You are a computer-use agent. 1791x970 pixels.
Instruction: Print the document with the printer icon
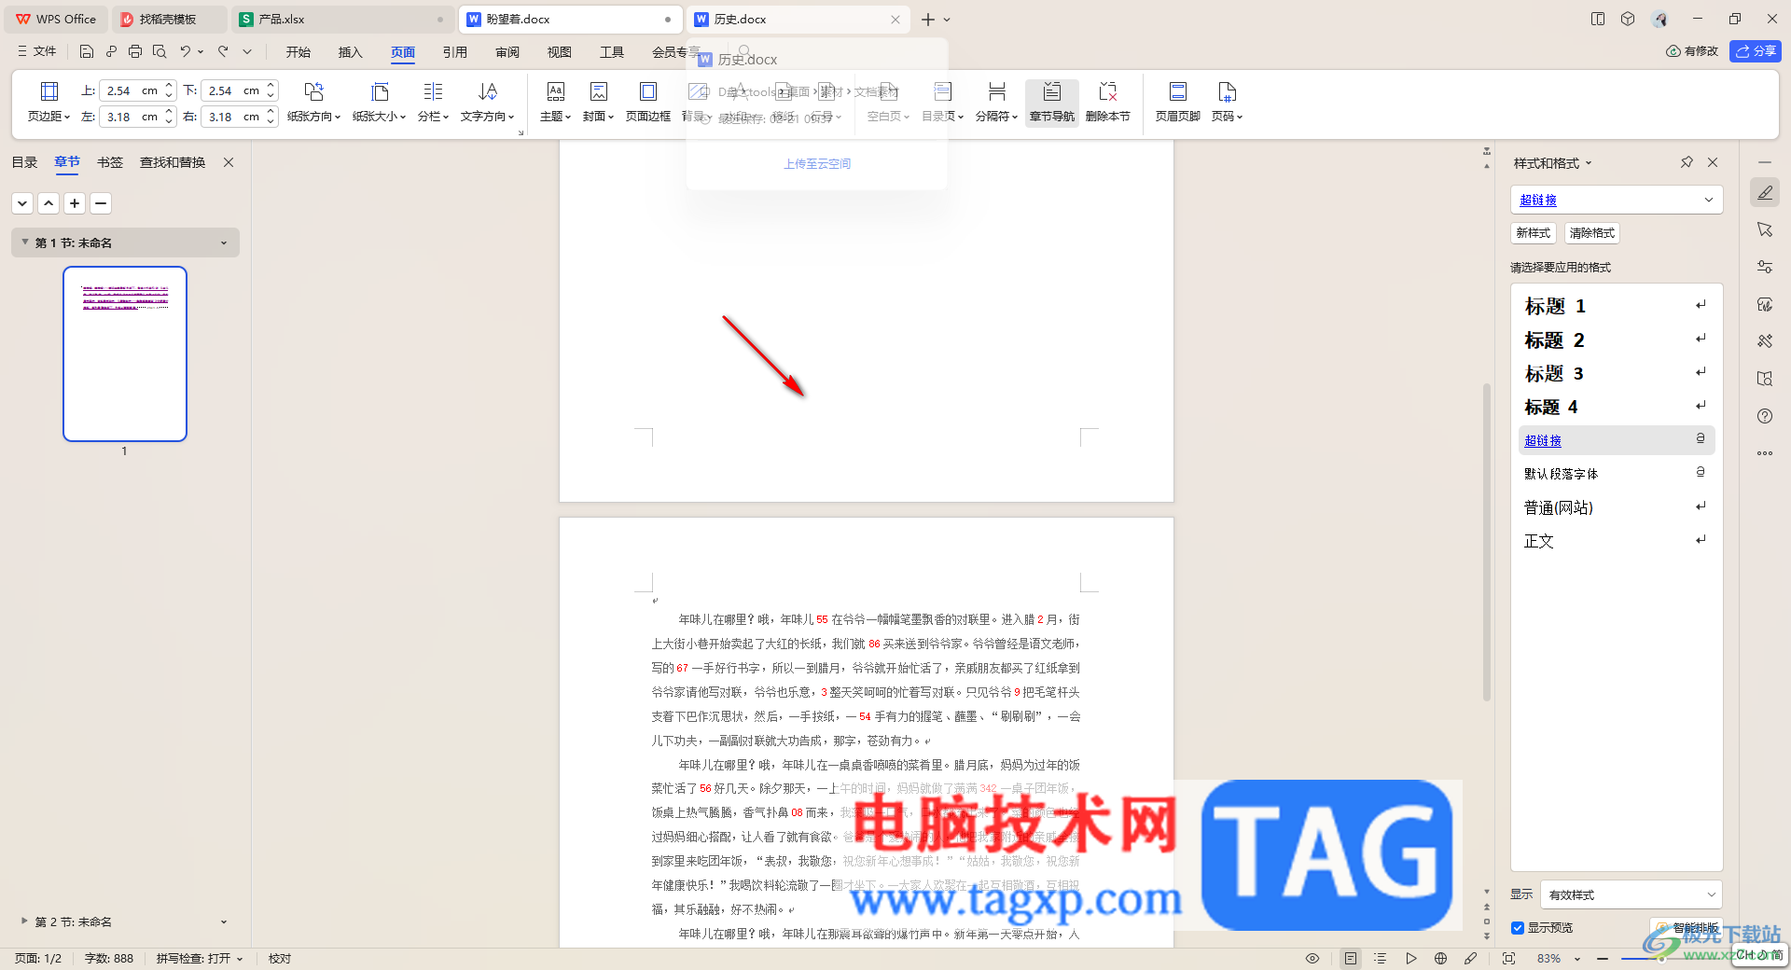(x=135, y=51)
